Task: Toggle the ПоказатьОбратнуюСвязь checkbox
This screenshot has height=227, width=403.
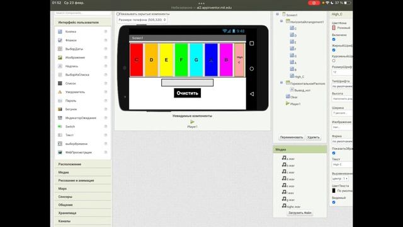Action: (x=334, y=153)
